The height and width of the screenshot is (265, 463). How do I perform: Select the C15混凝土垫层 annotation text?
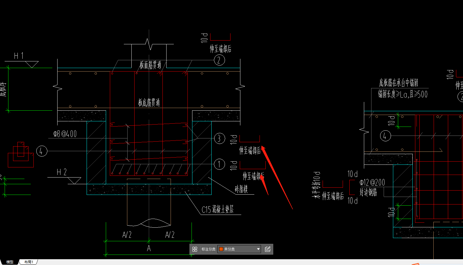(218, 209)
